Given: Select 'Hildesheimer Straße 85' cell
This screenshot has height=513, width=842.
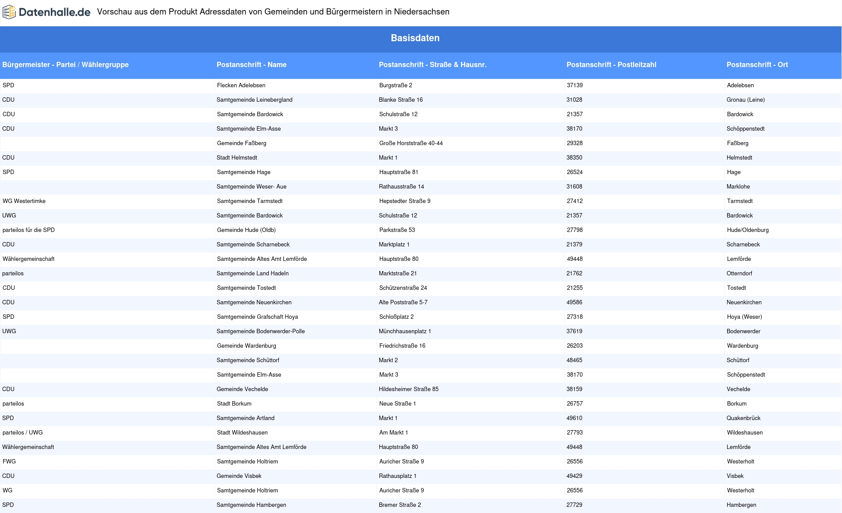Looking at the screenshot, I should pyautogui.click(x=471, y=389).
